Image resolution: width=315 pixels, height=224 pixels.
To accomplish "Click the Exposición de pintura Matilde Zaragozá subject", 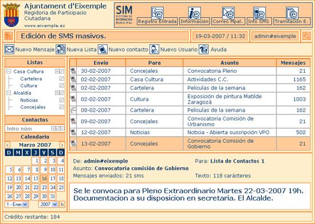I will (225, 99).
